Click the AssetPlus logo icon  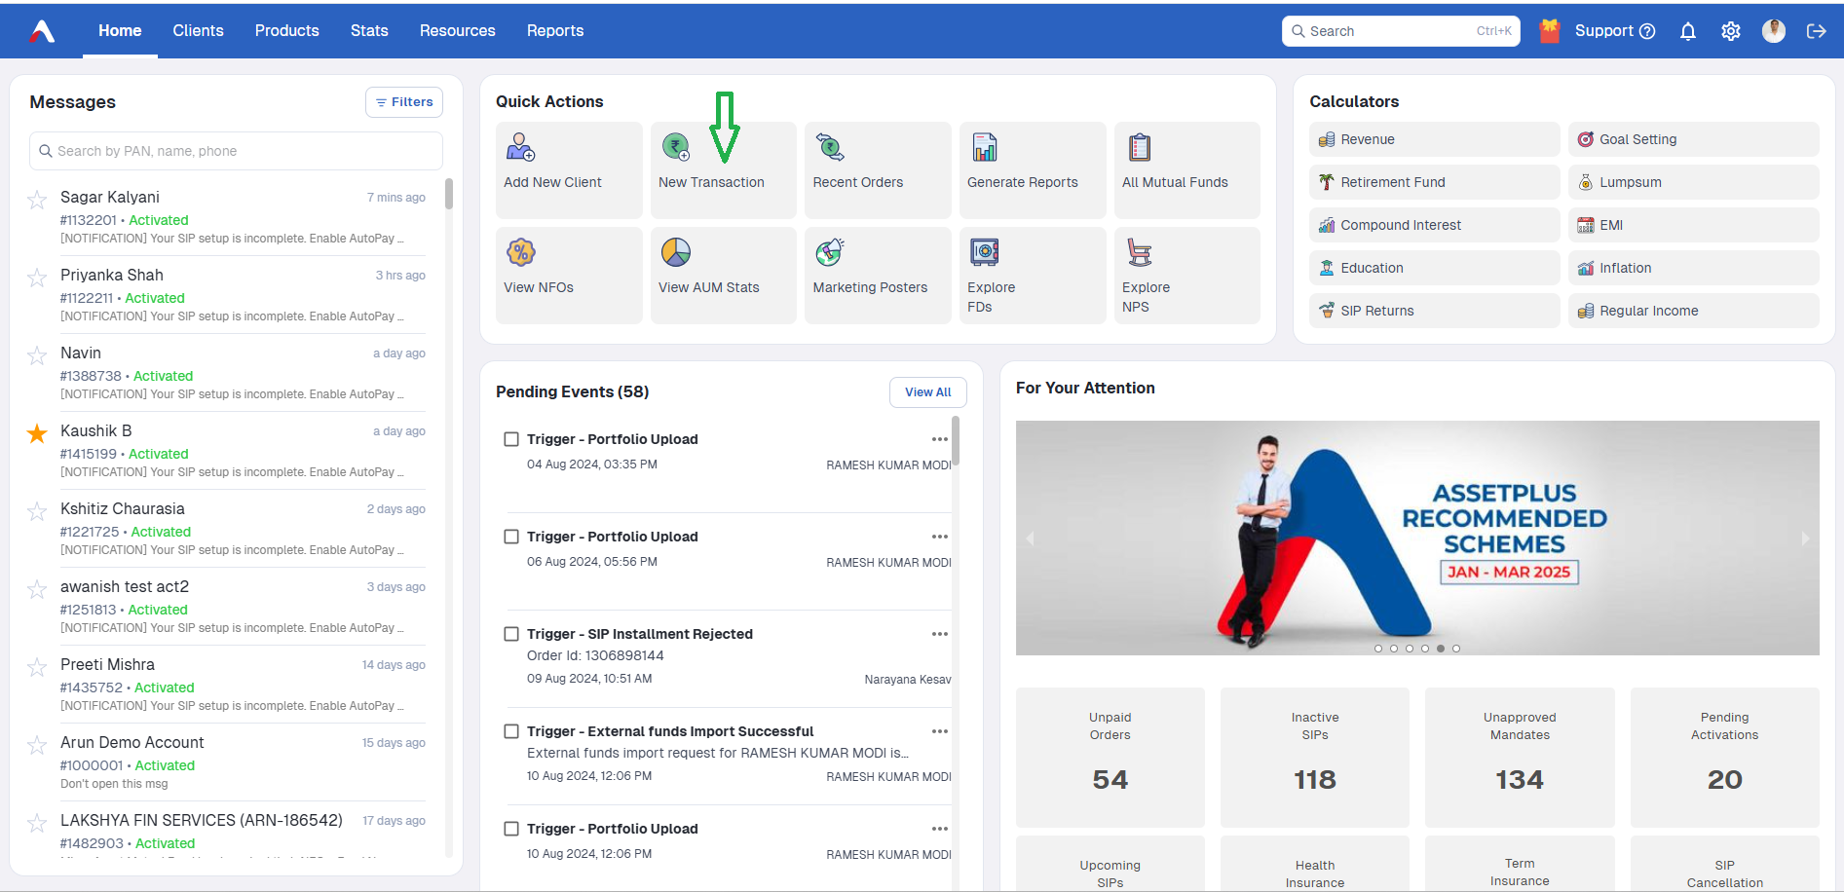42,31
